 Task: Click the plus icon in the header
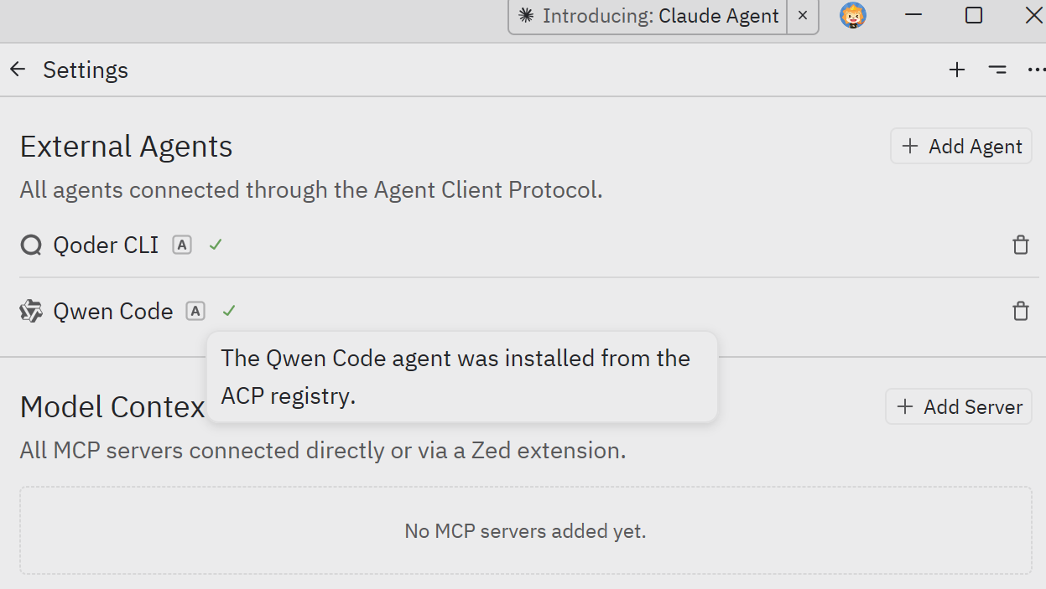(x=957, y=70)
